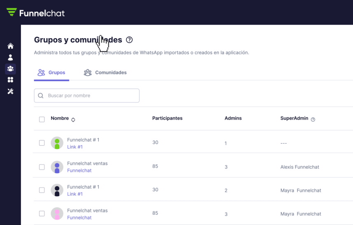The image size is (353, 225).
Task: Switch to the Comunidades tab
Action: pyautogui.click(x=105, y=73)
